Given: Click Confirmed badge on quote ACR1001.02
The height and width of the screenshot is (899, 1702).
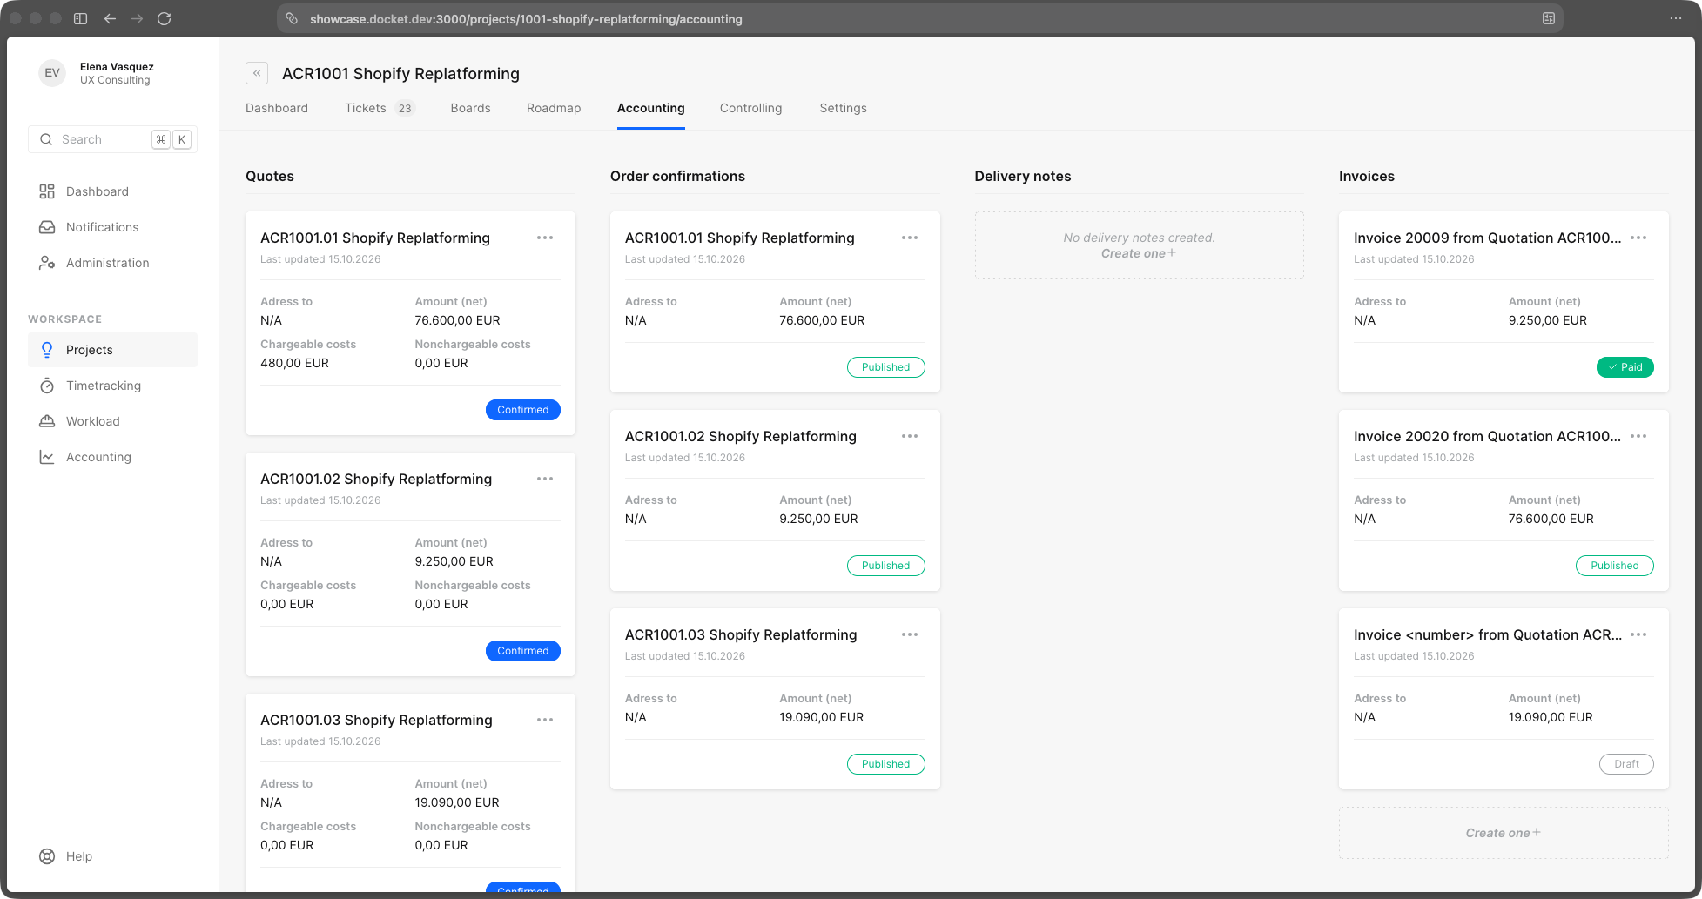Looking at the screenshot, I should [523, 651].
